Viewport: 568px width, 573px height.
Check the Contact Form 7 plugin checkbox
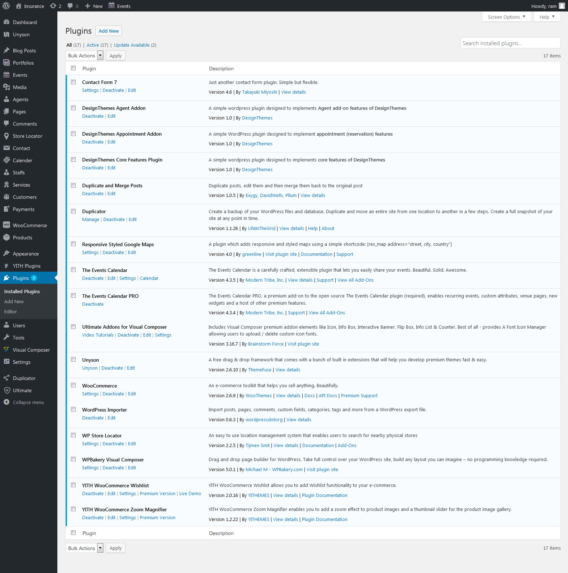coord(74,82)
